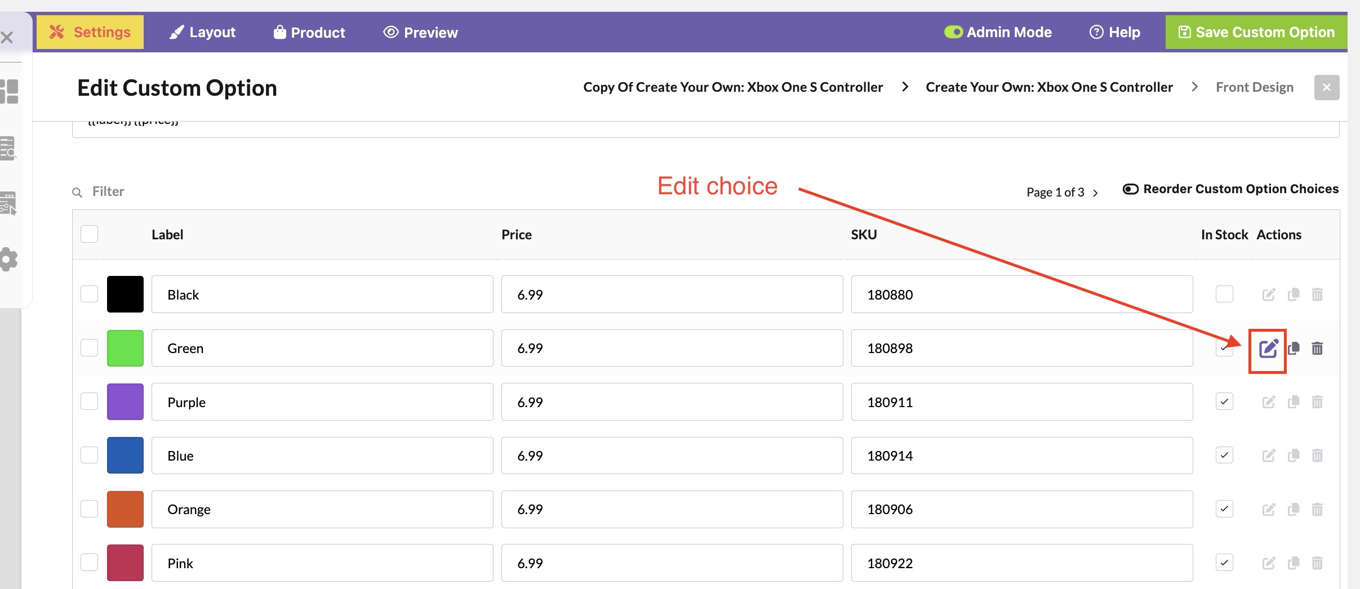Screen dimensions: 1360x589
Task: Click chevron after Copy Of Create Your Own breadcrumb
Action: pyautogui.click(x=905, y=87)
